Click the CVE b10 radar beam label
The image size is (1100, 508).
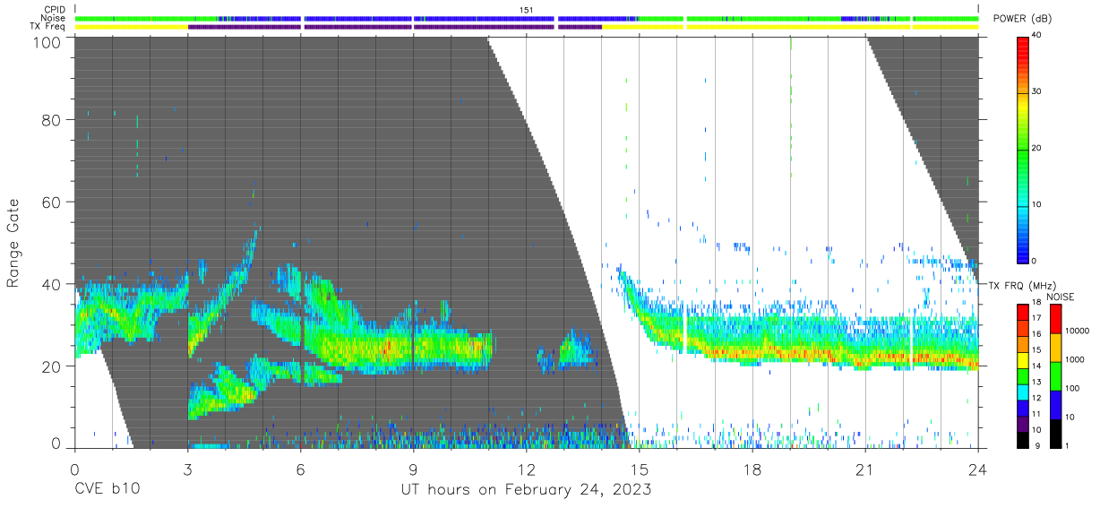[x=107, y=490]
